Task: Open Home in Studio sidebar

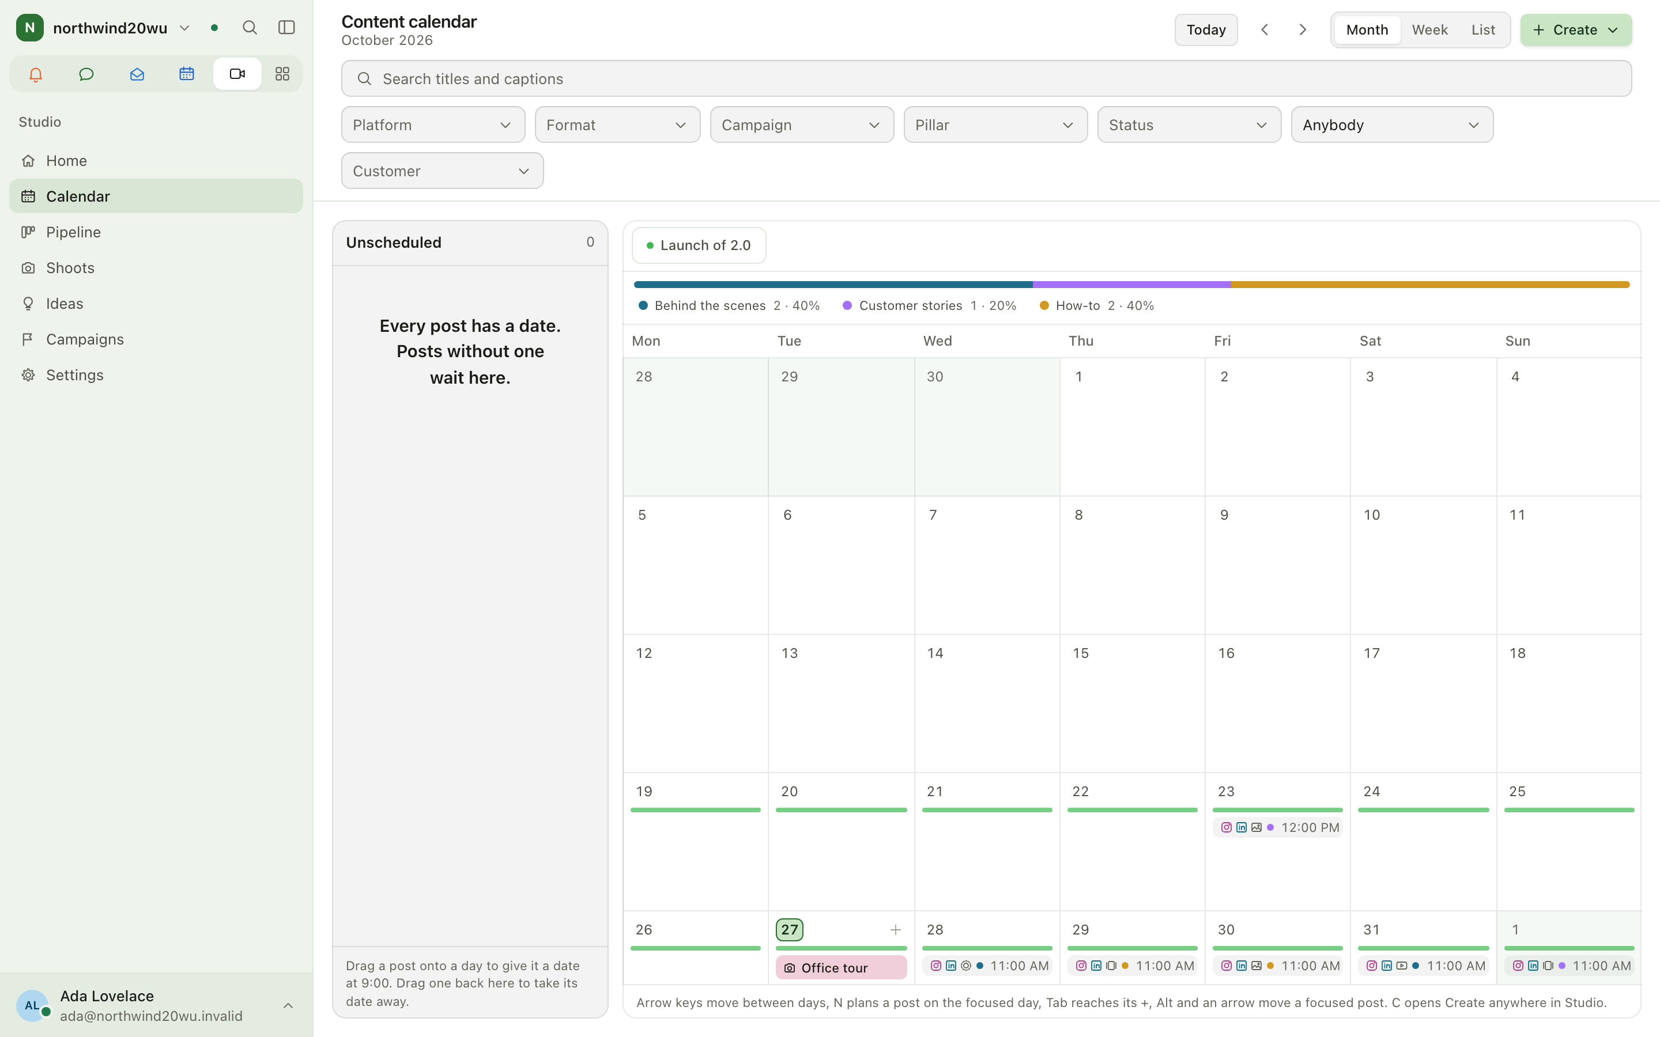Action: pyautogui.click(x=156, y=161)
